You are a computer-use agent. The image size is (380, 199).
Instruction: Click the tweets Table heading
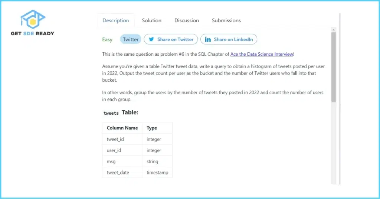(x=121, y=112)
